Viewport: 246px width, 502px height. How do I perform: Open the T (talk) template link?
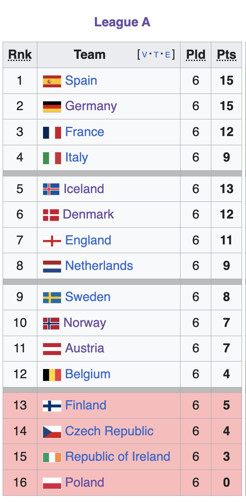[156, 55]
